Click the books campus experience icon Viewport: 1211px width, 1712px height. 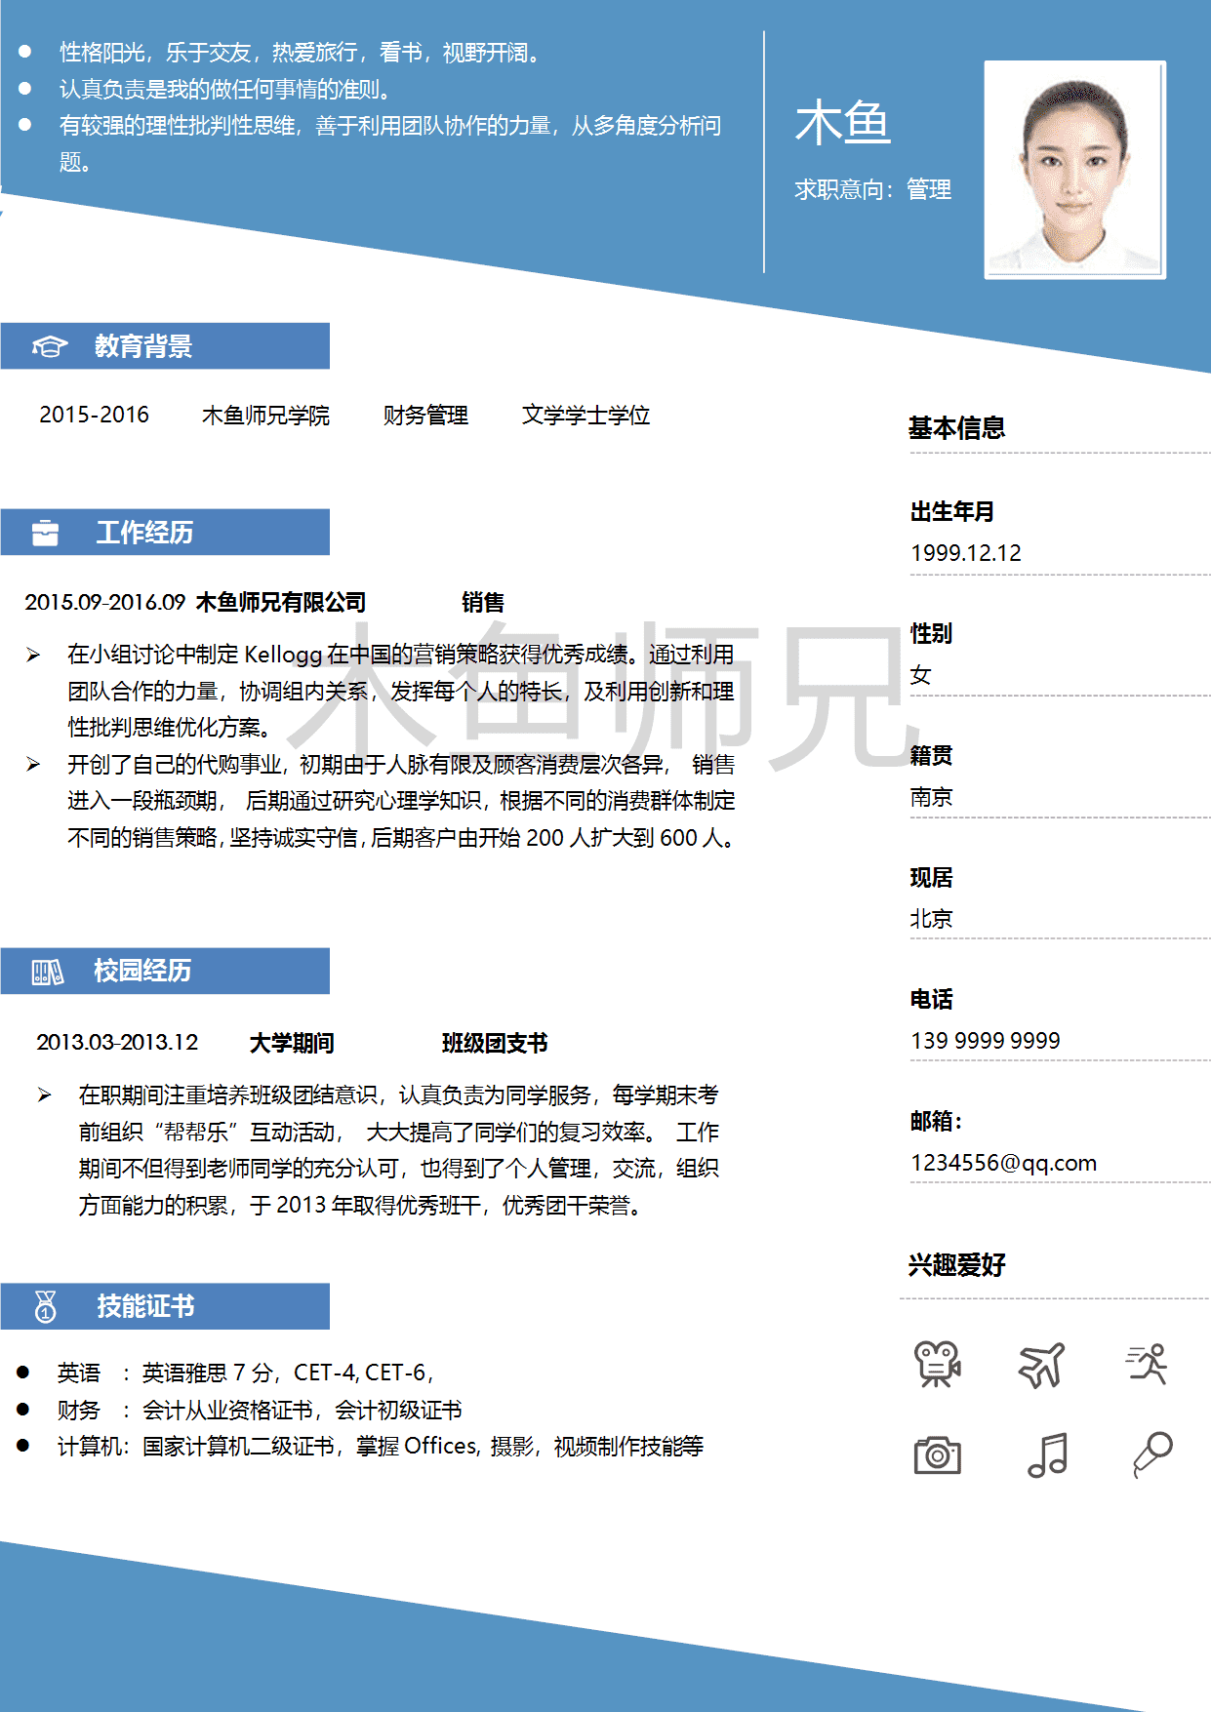[x=48, y=972]
